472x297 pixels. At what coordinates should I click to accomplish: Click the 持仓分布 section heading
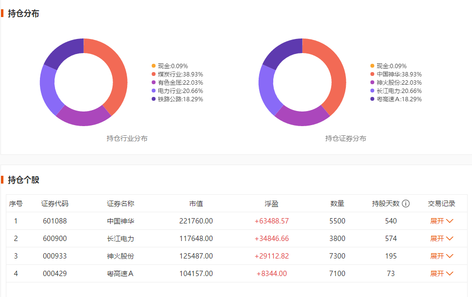click(x=23, y=14)
